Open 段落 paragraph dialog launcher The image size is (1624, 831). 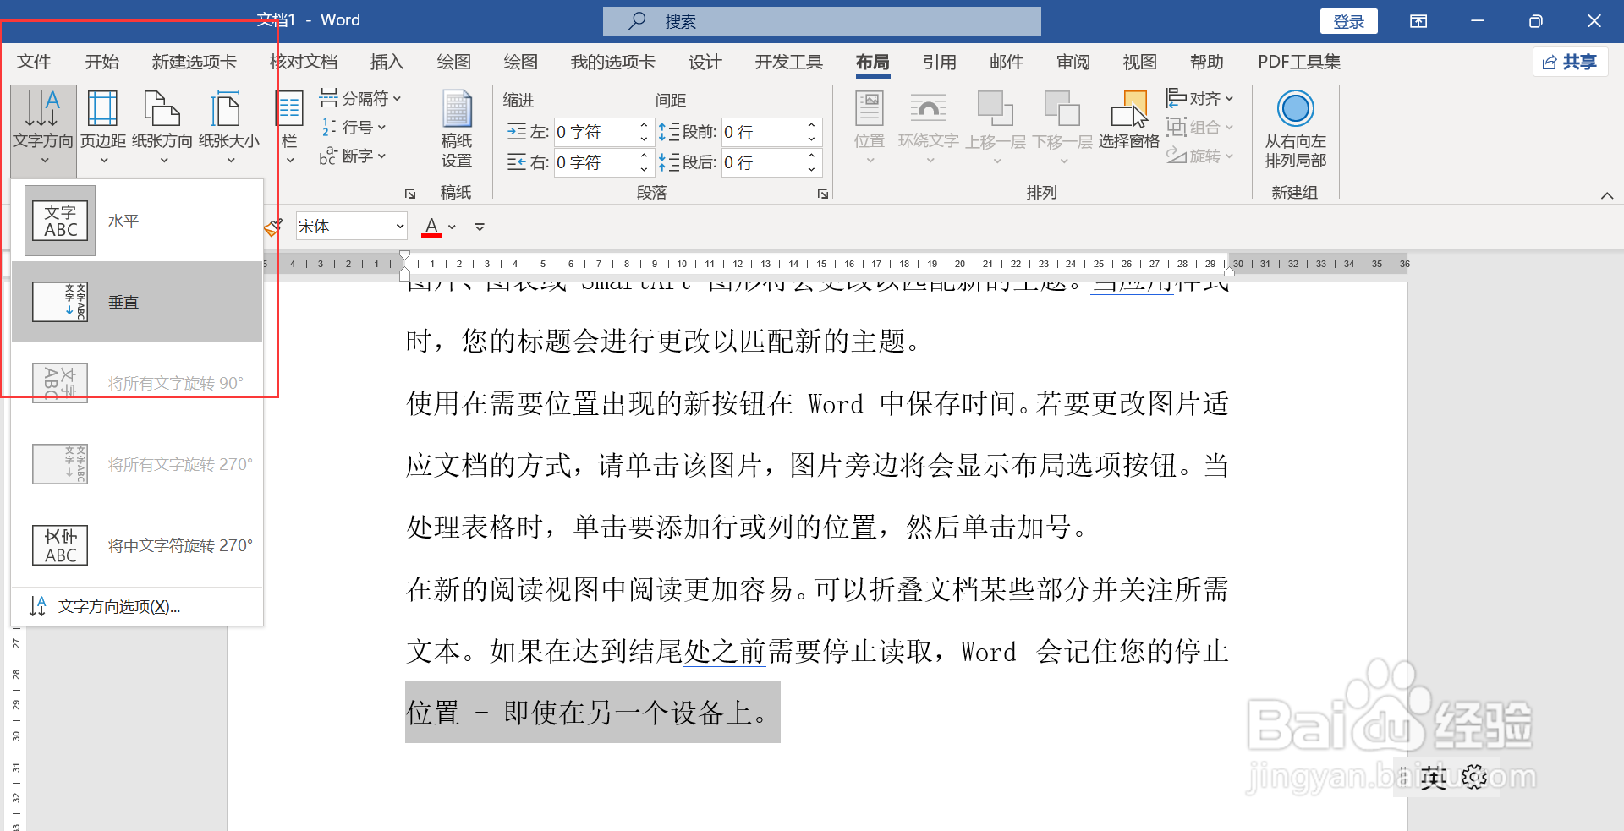(x=822, y=194)
